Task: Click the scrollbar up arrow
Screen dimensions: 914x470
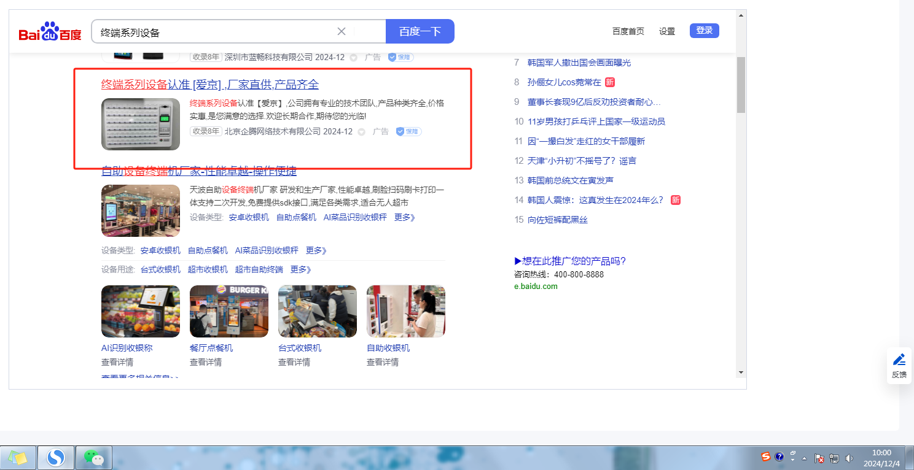Action: point(741,15)
